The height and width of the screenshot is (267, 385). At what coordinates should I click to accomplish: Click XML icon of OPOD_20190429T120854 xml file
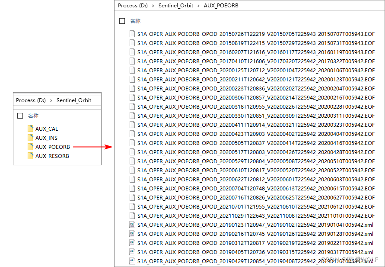132,261
